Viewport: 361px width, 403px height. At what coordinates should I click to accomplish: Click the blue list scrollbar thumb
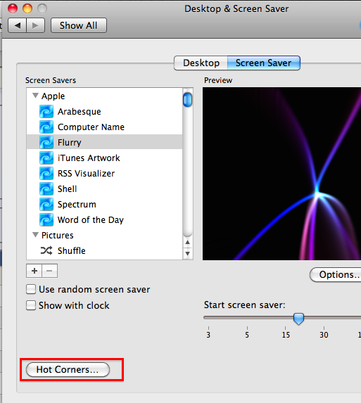187,99
